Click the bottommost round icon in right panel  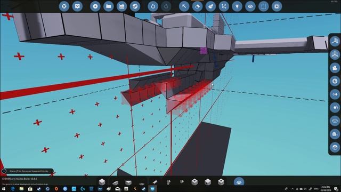point(335,147)
